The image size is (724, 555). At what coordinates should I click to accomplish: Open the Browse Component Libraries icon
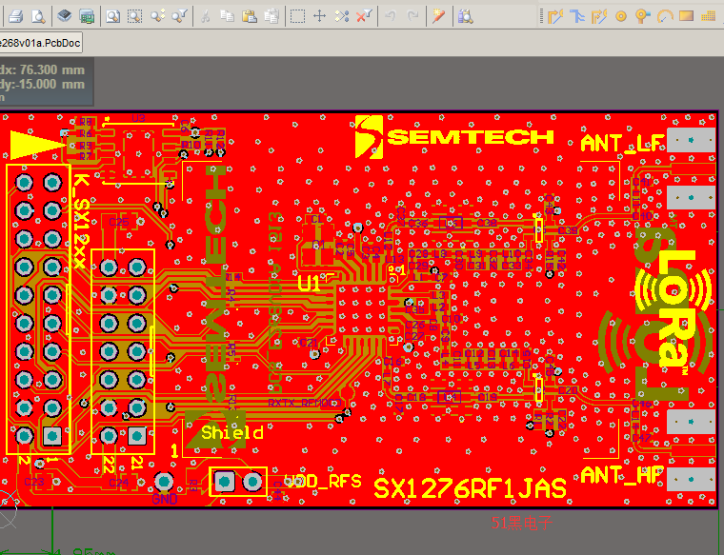coord(466,16)
